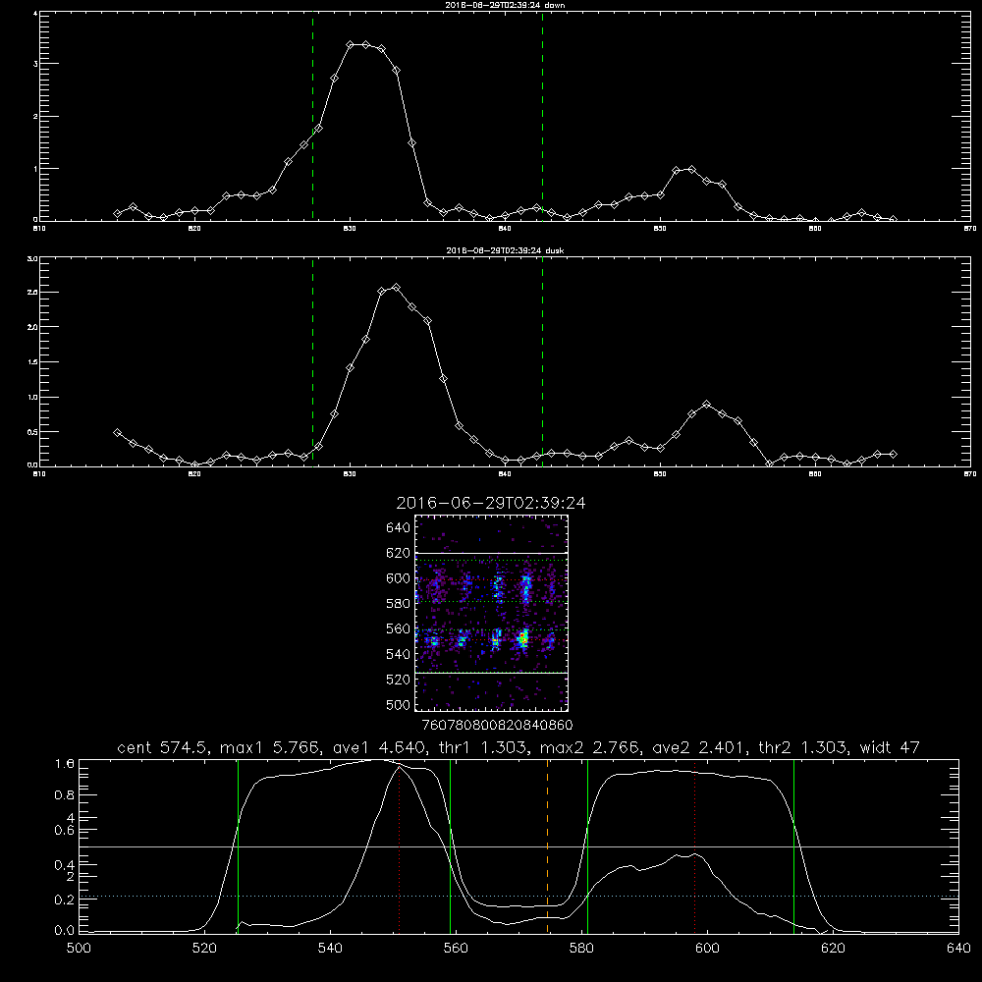Screen dimensions: 982x982
Task: Click the 820 x-axis label in dusk plot
Action: 194,474
